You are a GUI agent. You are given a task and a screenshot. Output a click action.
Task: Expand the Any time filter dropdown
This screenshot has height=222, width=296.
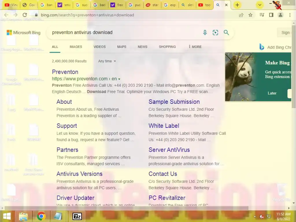pos(107,61)
